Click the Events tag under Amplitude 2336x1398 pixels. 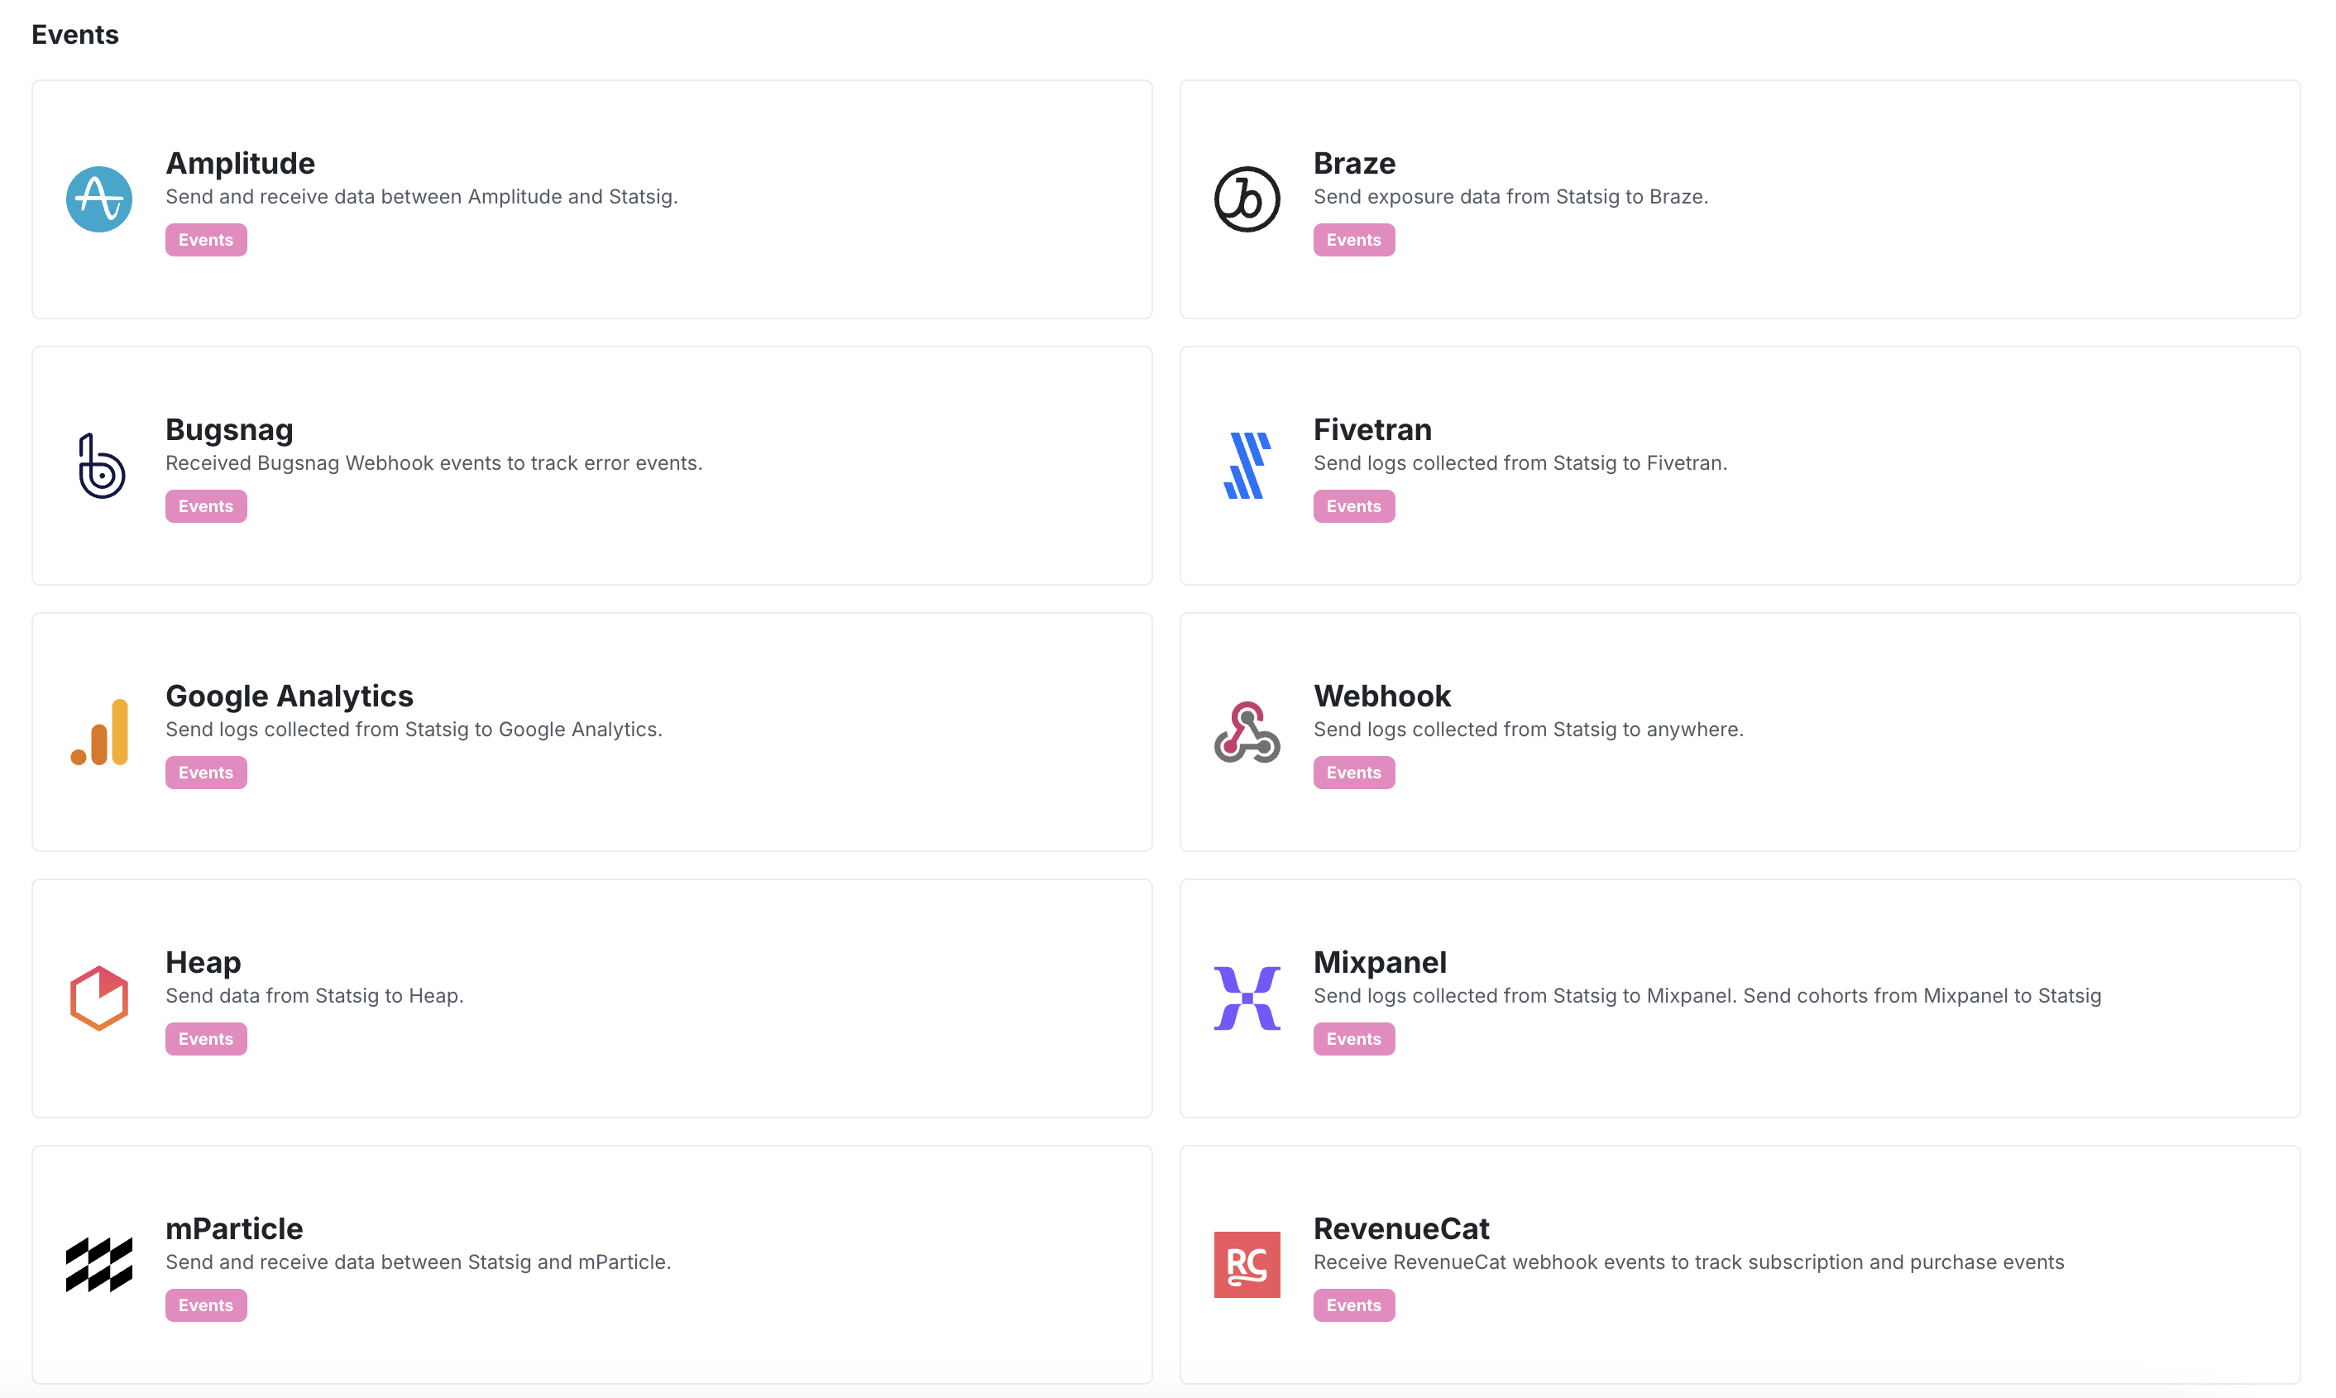coord(205,239)
